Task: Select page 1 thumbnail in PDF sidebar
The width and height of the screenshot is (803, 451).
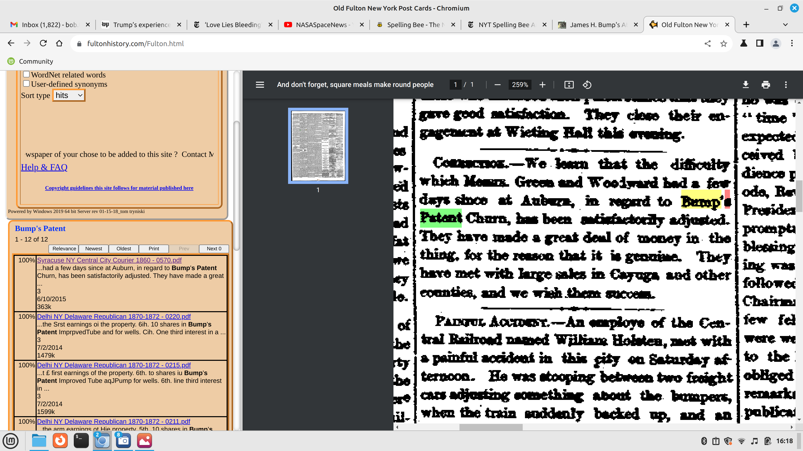Action: coord(318,146)
